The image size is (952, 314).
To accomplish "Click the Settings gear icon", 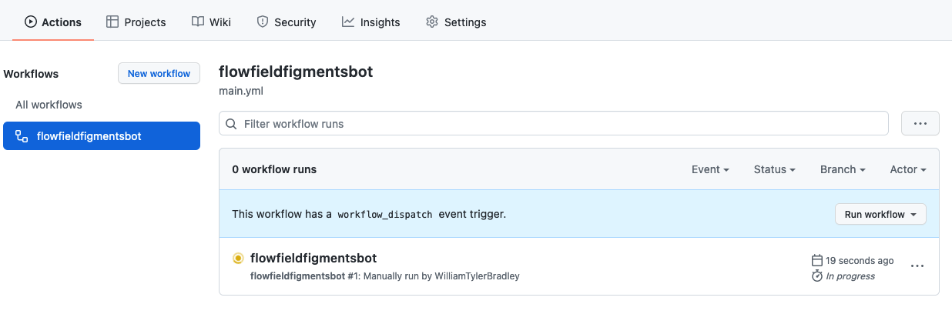I will 432,22.
